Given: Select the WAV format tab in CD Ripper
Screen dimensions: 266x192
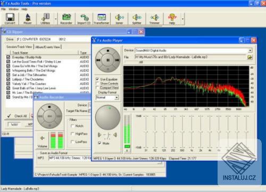Looking at the screenshot, I should click(14, 124).
